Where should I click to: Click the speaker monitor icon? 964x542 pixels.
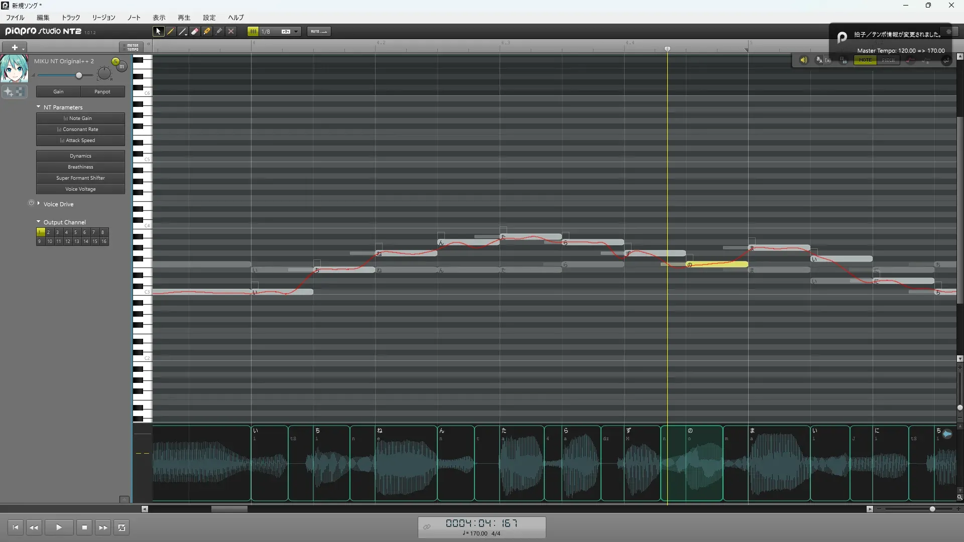coord(803,60)
